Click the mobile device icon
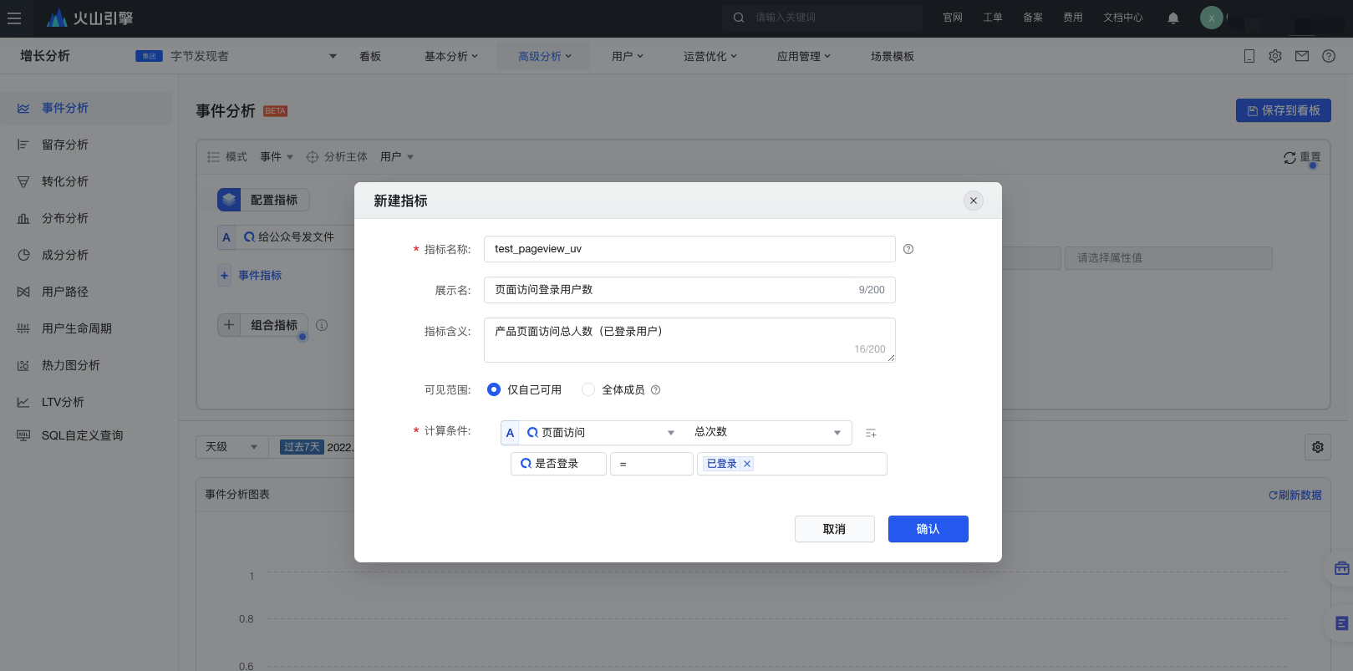Image resolution: width=1353 pixels, height=671 pixels. click(x=1249, y=56)
